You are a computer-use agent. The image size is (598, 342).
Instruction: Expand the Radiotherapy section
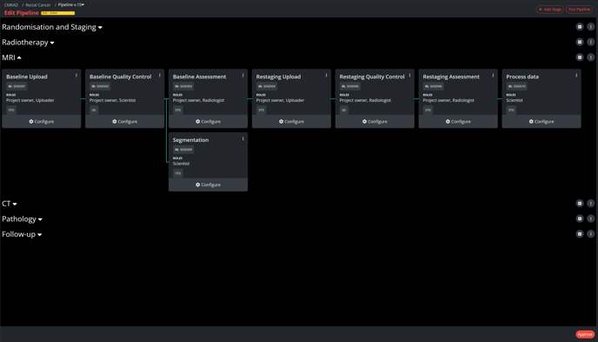(28, 43)
